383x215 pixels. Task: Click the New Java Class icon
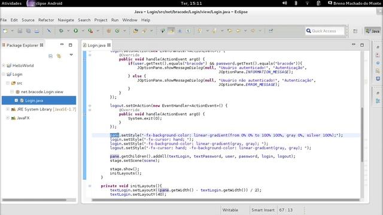point(117,31)
